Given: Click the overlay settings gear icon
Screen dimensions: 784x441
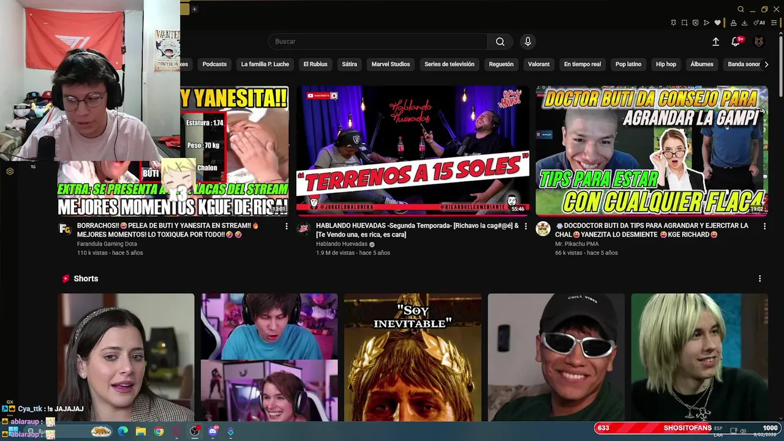Looking at the screenshot, I should (10, 171).
